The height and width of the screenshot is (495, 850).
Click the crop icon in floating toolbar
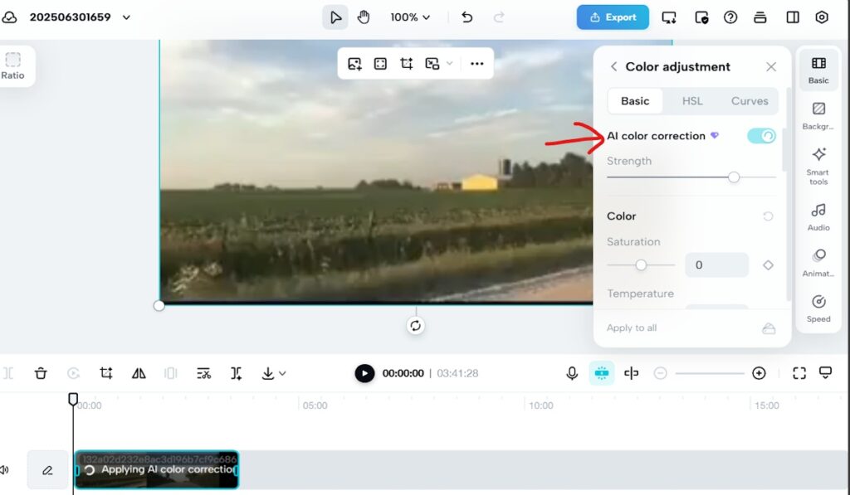tap(406, 64)
